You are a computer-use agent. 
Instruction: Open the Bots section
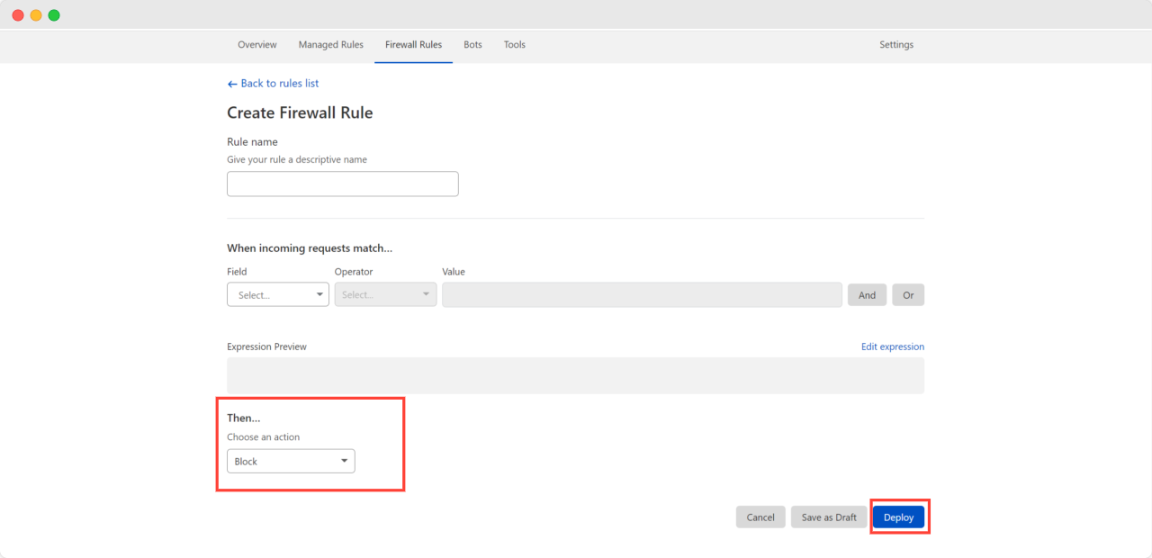472,44
